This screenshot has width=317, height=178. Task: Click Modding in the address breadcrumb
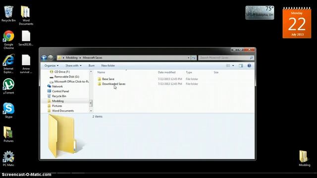click(72, 58)
